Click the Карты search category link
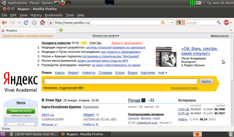This screenshot has width=234, height=137. pos(60,73)
